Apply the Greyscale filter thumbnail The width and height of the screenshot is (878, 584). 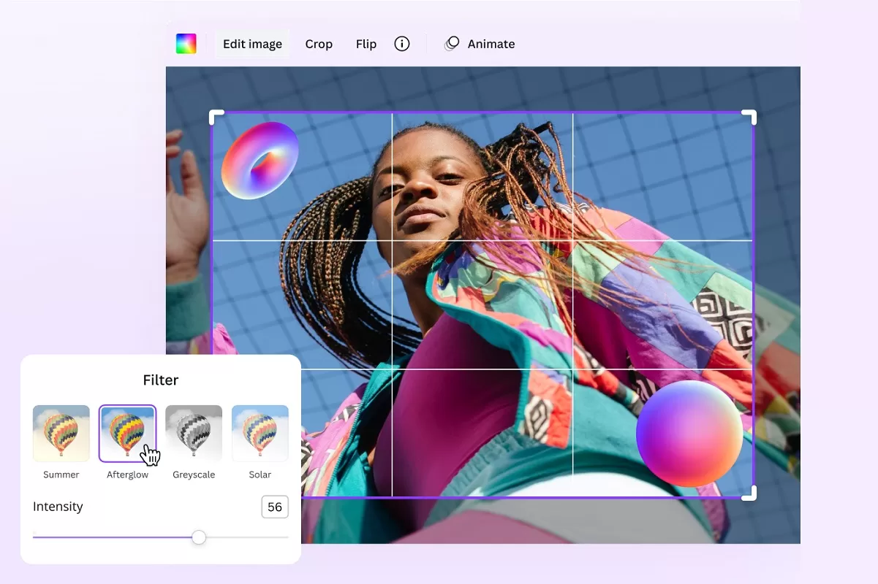point(194,433)
